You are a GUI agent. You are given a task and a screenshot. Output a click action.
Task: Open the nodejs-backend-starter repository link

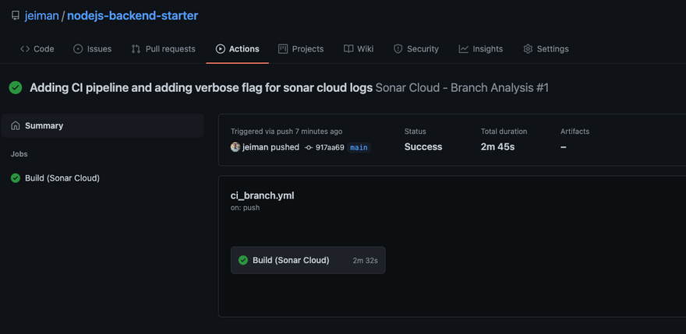[133, 16]
